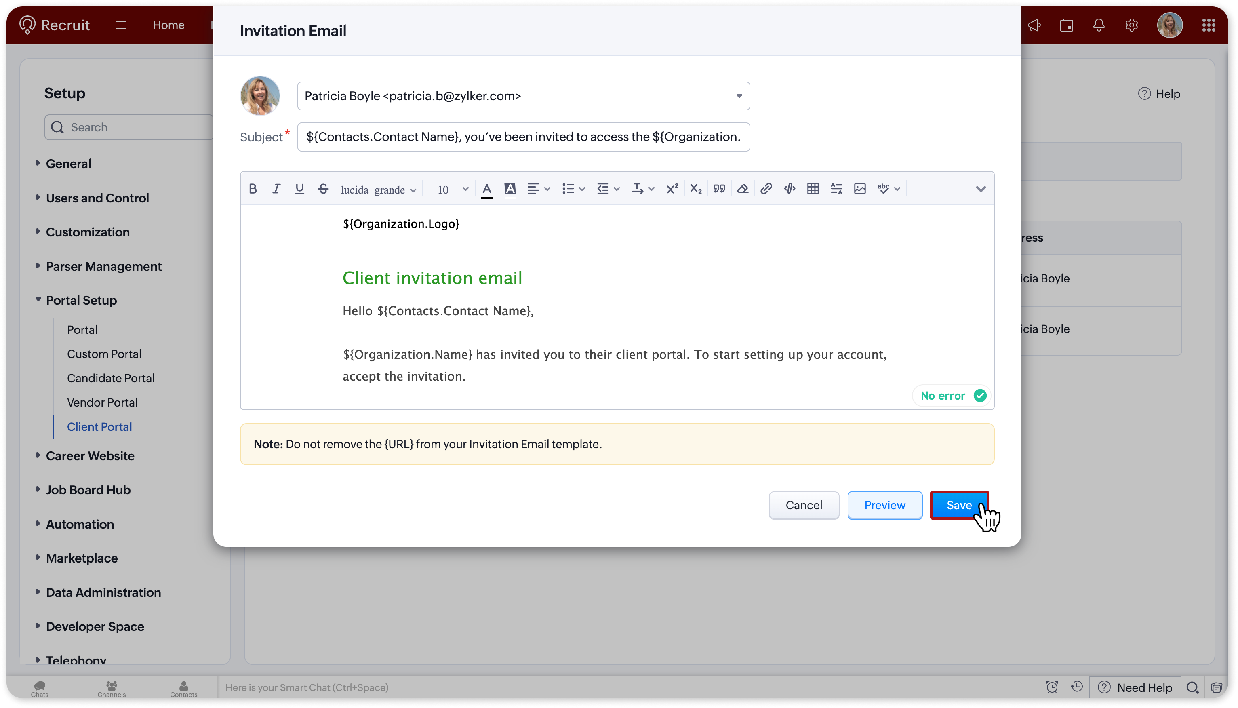Toggle strikethrough text formatting
The width and height of the screenshot is (1238, 708).
point(323,189)
